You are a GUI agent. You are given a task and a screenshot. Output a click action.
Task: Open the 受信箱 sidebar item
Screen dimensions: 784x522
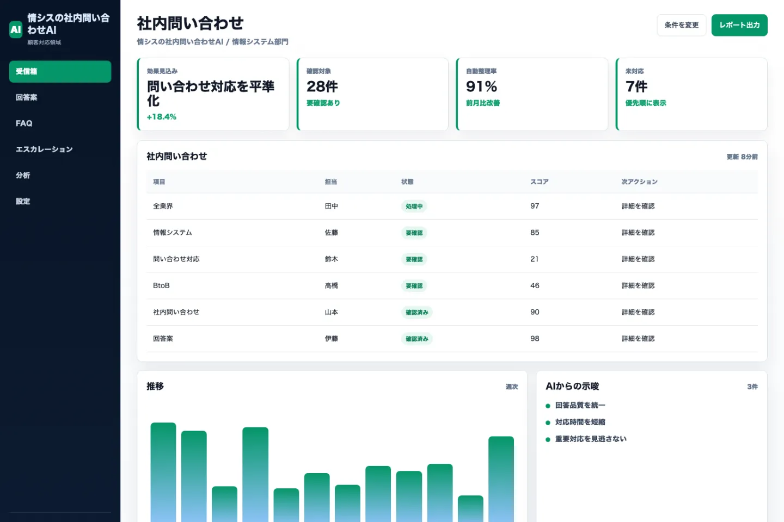pos(60,71)
